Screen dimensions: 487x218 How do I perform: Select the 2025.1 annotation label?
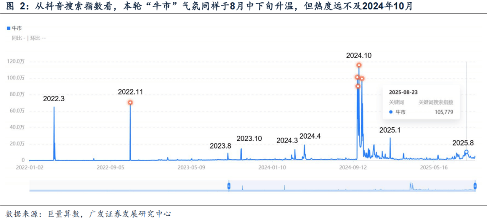click(x=390, y=130)
